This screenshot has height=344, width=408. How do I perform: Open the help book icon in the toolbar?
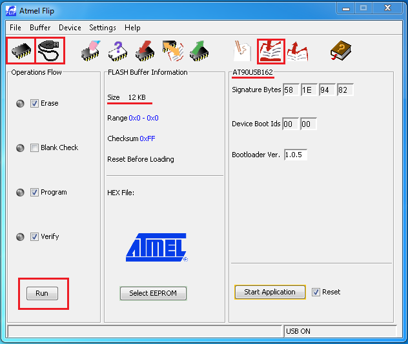[x=341, y=51]
